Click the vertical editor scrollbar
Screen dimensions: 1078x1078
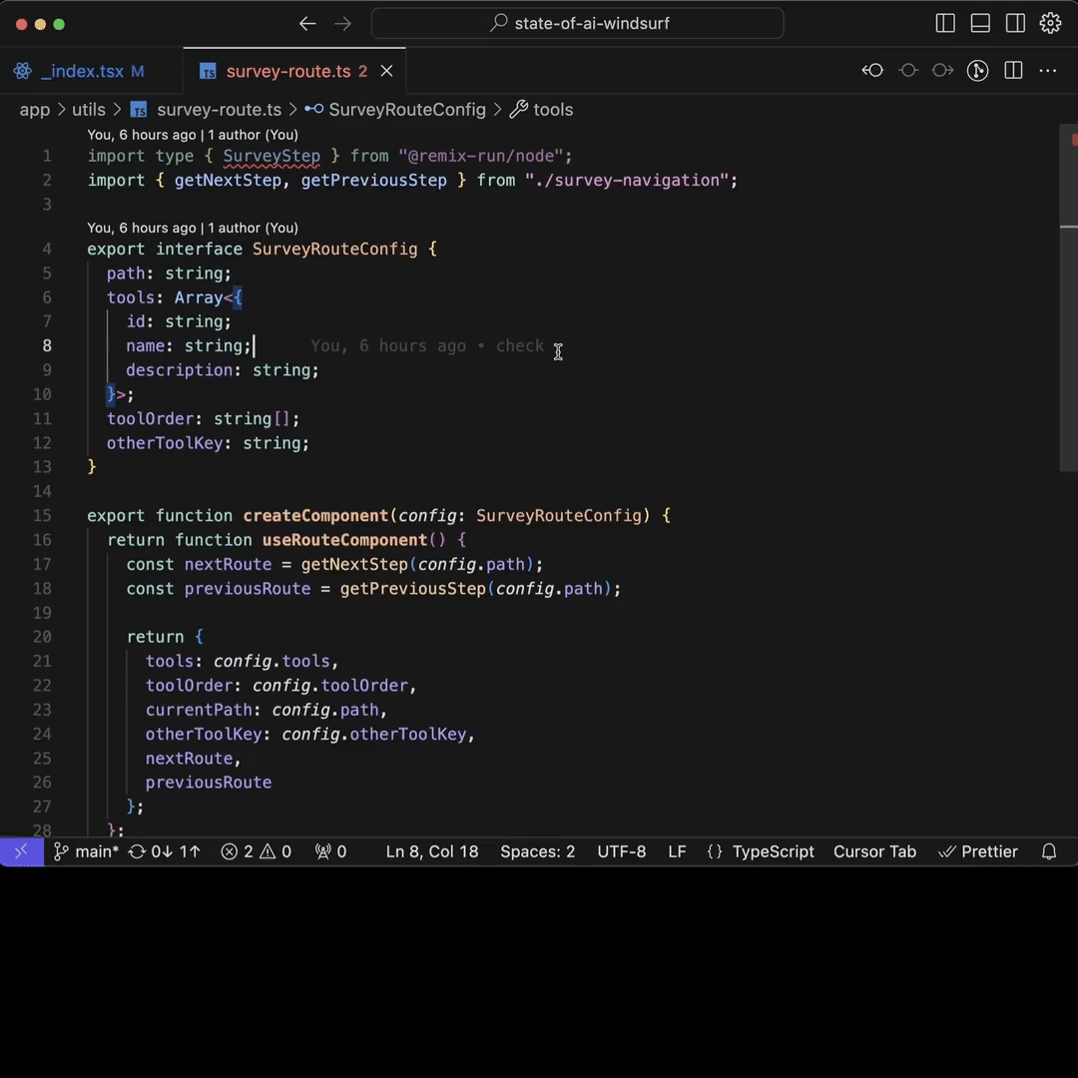pos(1068,299)
